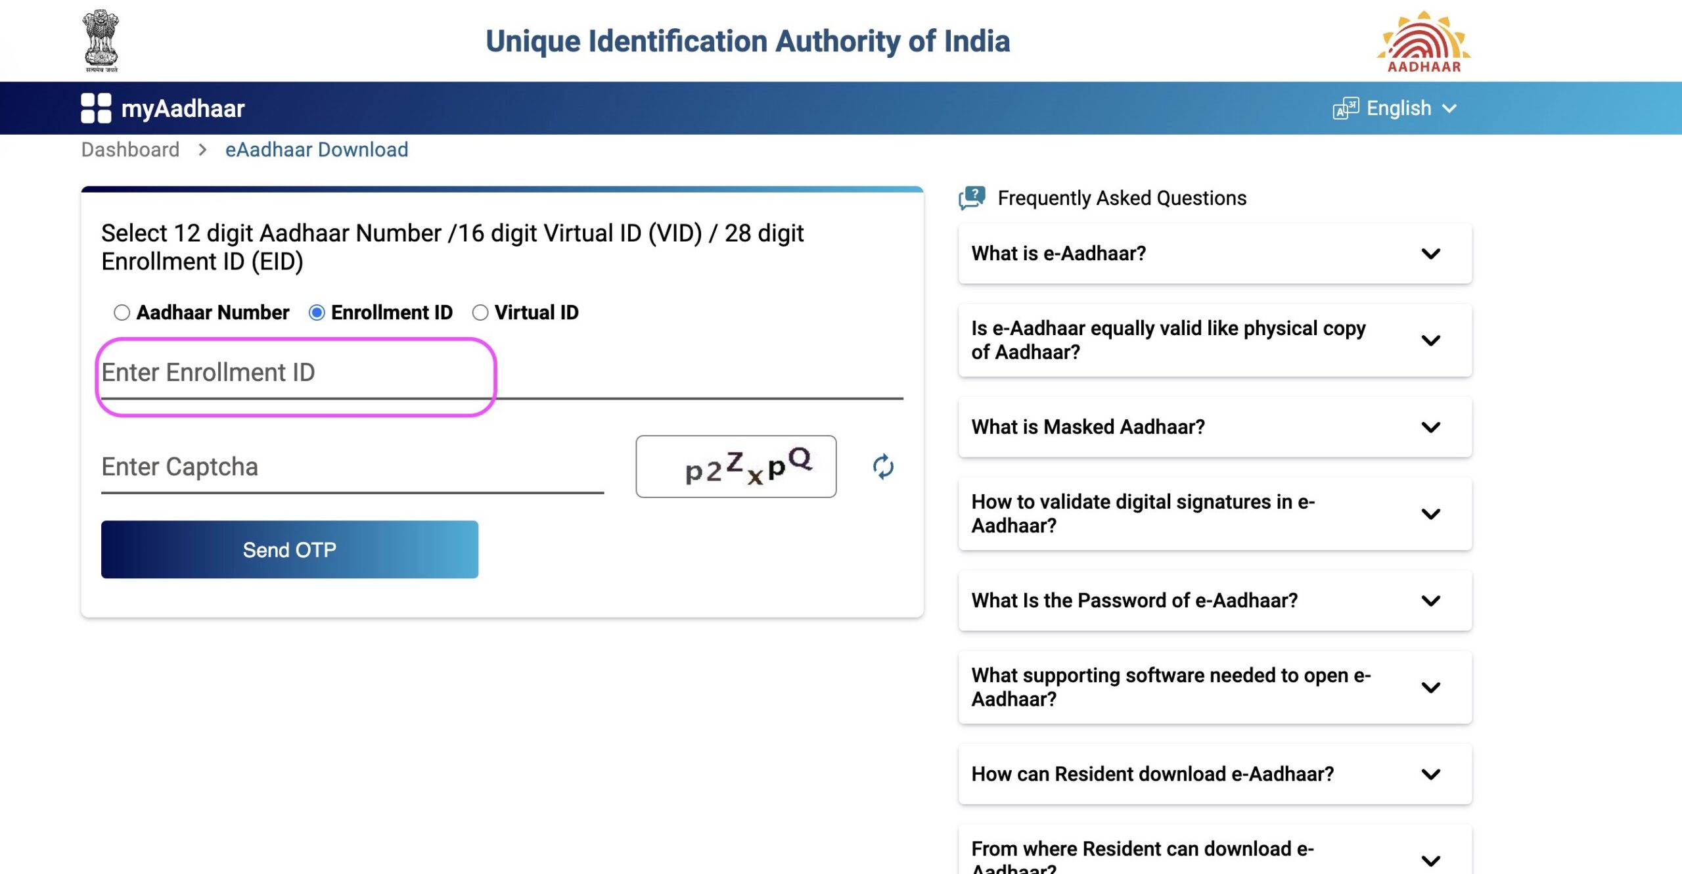The width and height of the screenshot is (1682, 874).
Task: Expand the What is Masked Aadhaar FAQ
Action: coord(1214,426)
